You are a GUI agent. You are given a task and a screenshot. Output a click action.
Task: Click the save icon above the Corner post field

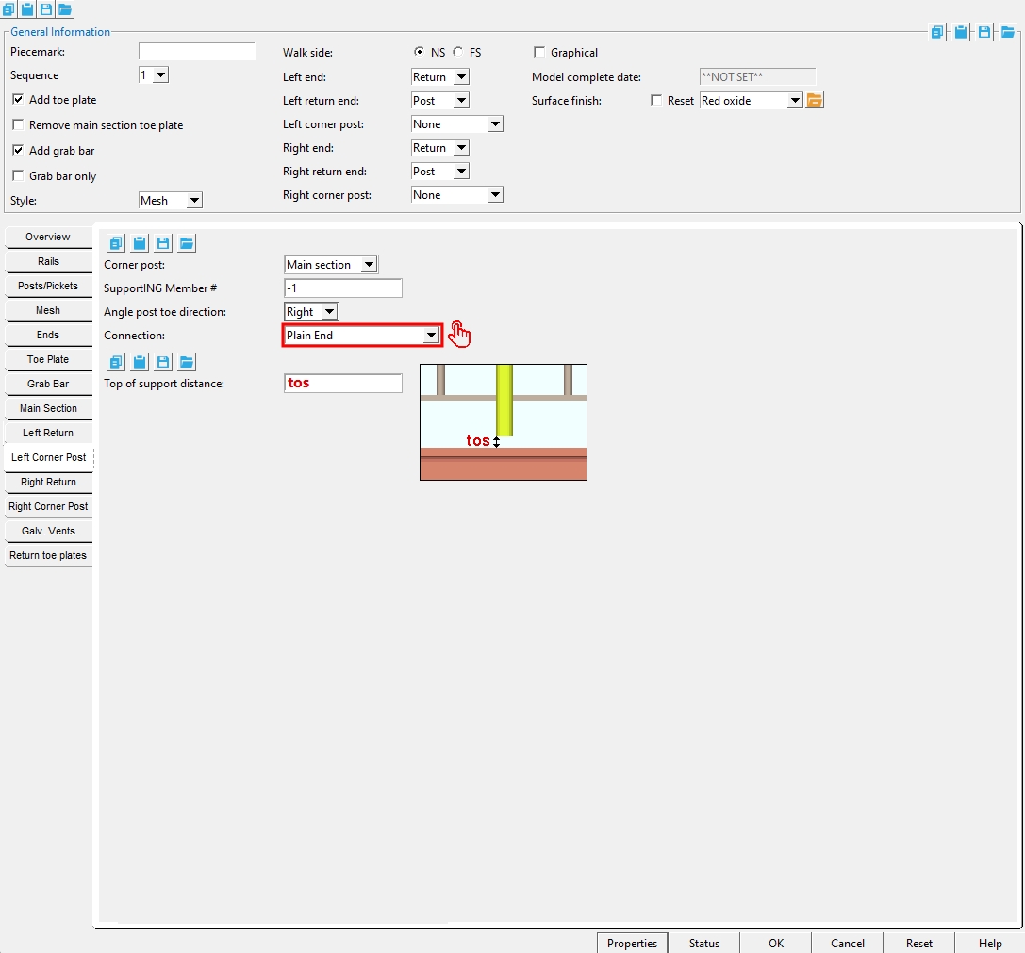pyautogui.click(x=163, y=243)
